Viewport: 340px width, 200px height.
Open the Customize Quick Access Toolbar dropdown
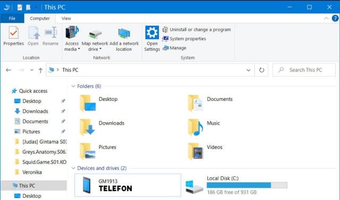[36, 7]
